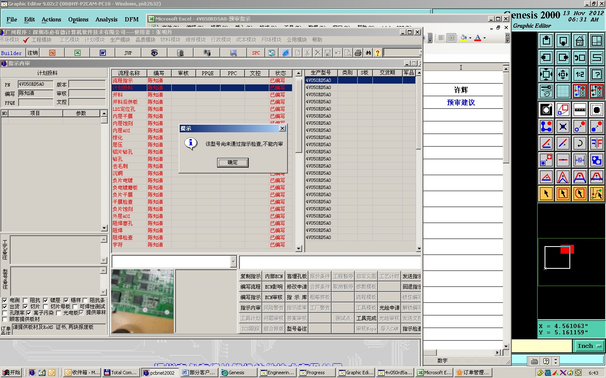This screenshot has width=606, height=378.
Task: Enable the 孔隙率 checkbox
Action: click(5, 313)
